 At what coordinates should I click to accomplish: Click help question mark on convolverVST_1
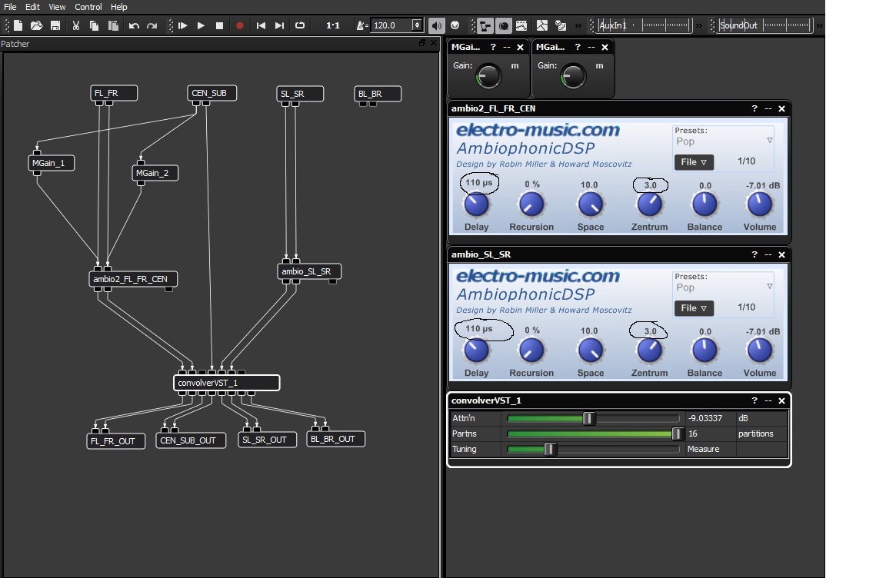754,400
